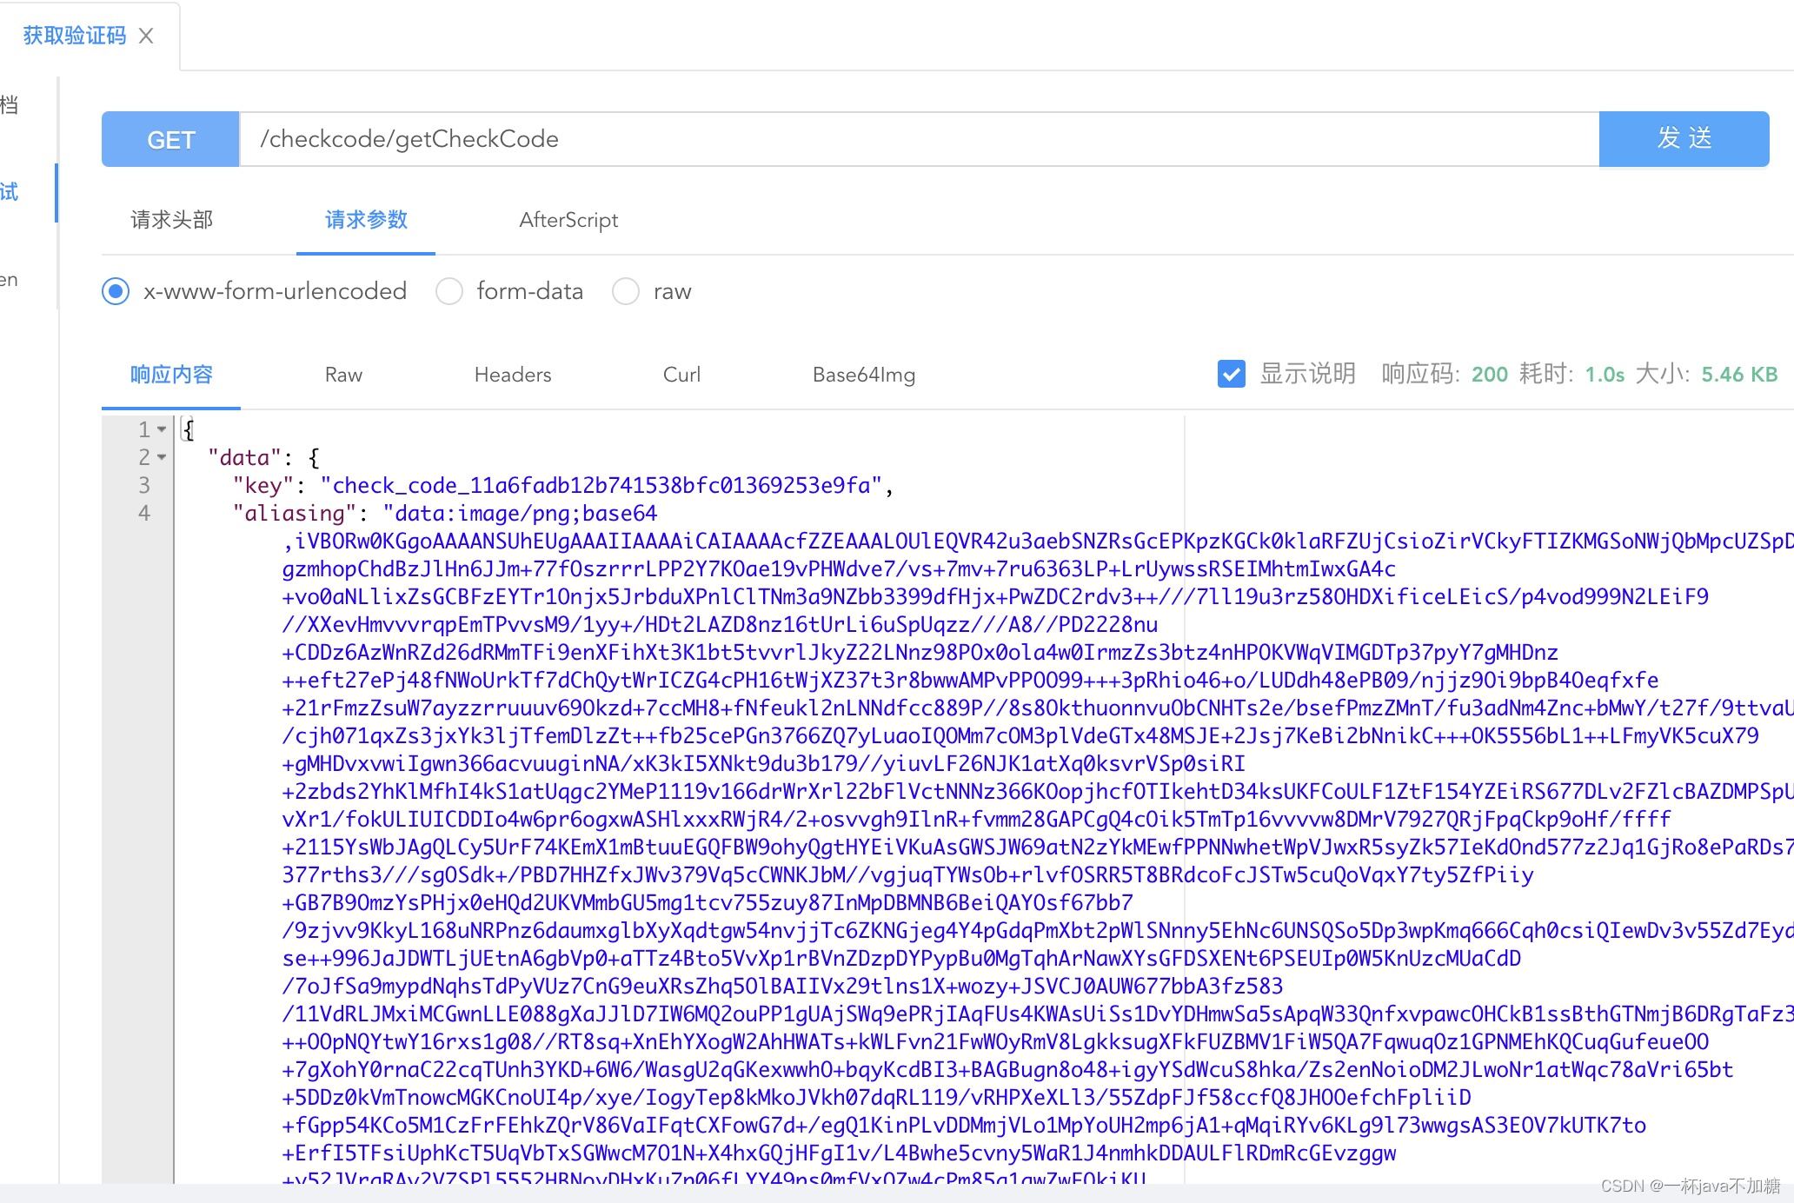Collapse the "data" object at line 2
Screen dimensions: 1794x1203
pos(162,457)
